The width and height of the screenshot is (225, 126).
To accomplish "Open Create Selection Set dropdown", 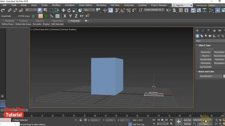I will pos(154,10).
